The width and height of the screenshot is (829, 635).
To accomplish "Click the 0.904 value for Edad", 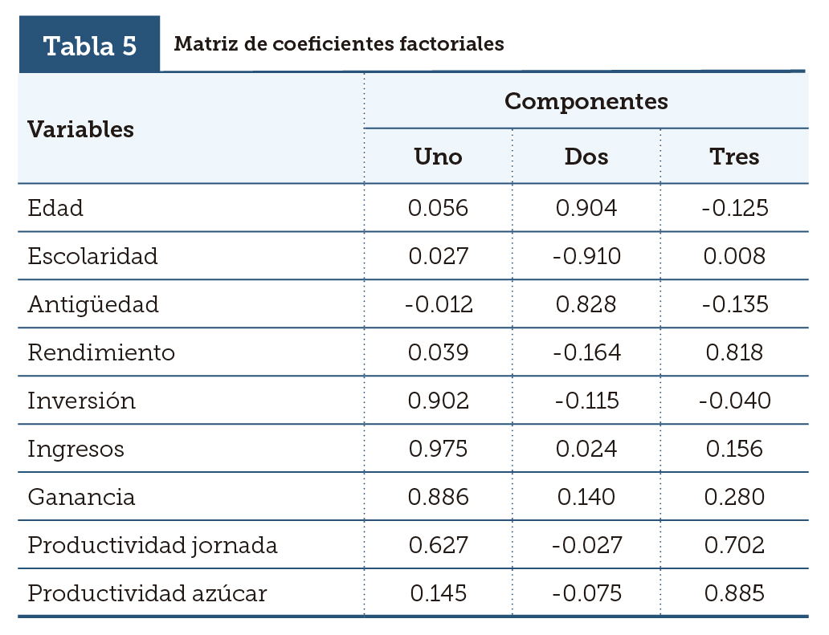I will (586, 208).
